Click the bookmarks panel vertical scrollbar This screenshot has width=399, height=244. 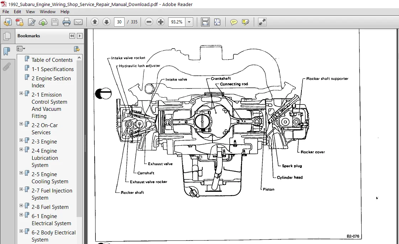[79, 139]
